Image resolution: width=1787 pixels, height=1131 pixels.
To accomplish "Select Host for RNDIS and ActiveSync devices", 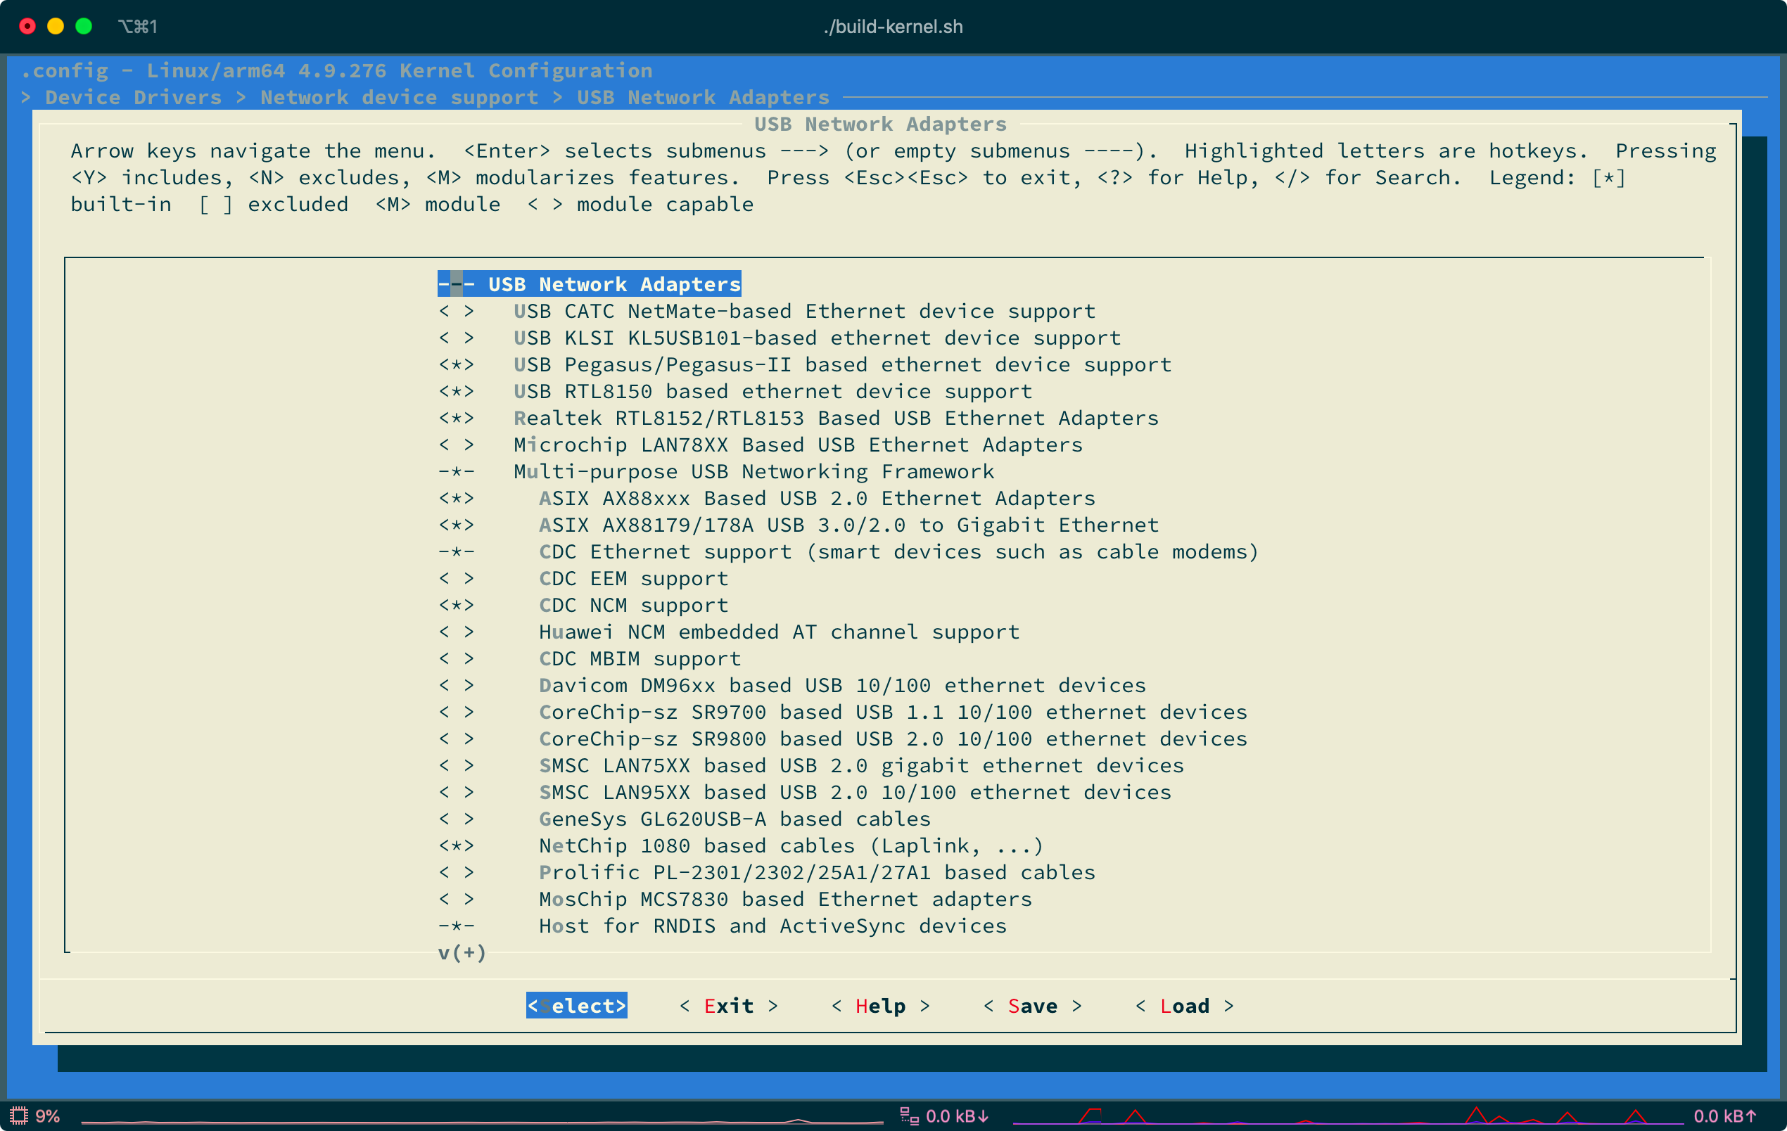I will click(x=772, y=926).
